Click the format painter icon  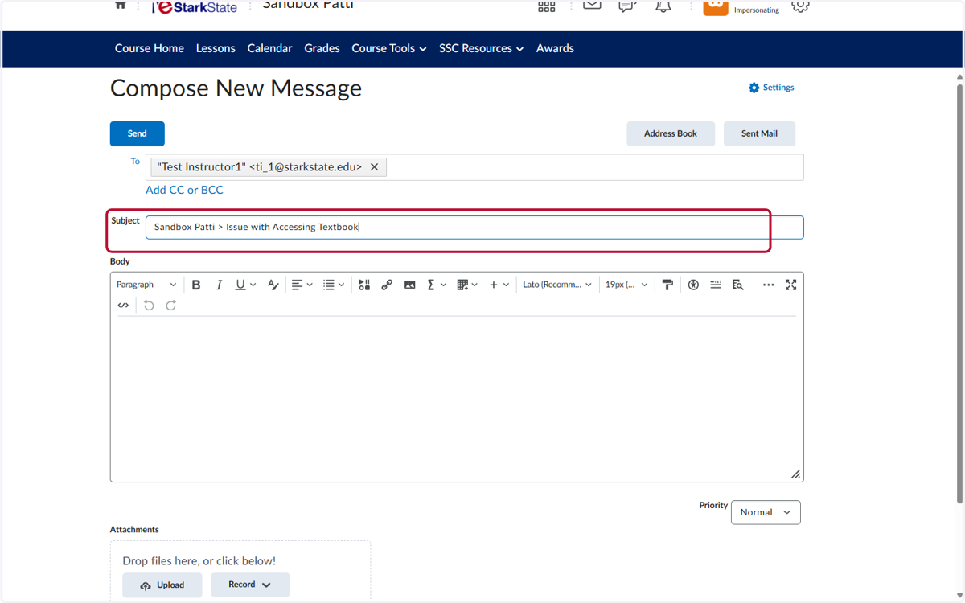click(x=667, y=285)
